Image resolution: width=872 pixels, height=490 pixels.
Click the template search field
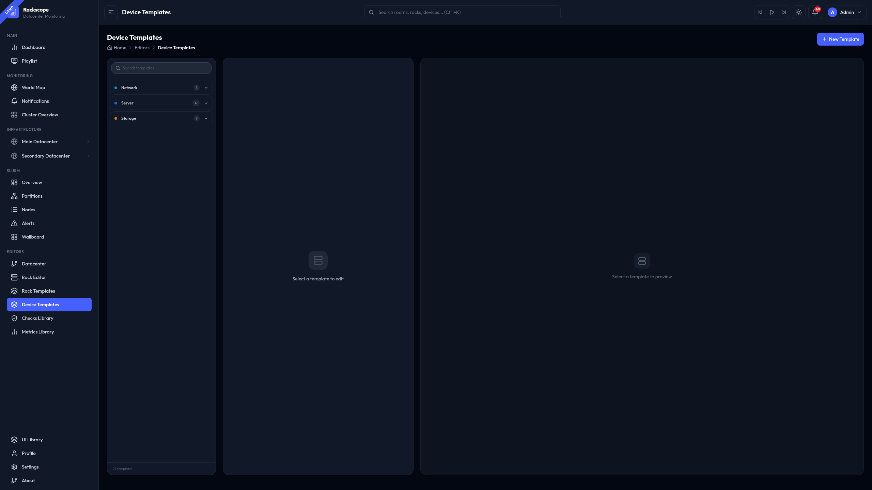pos(161,68)
